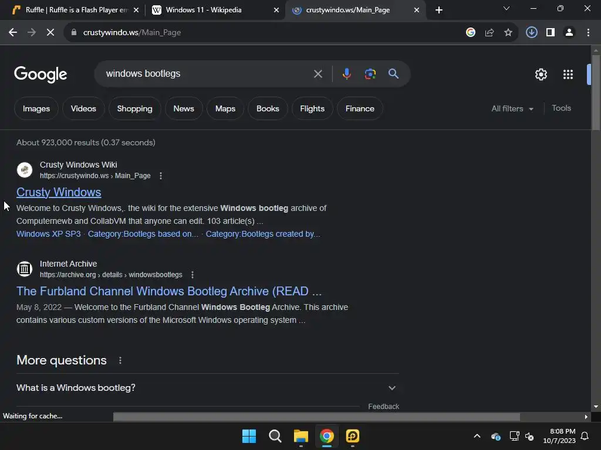
Task: Filter results by Maps
Action: (x=225, y=108)
